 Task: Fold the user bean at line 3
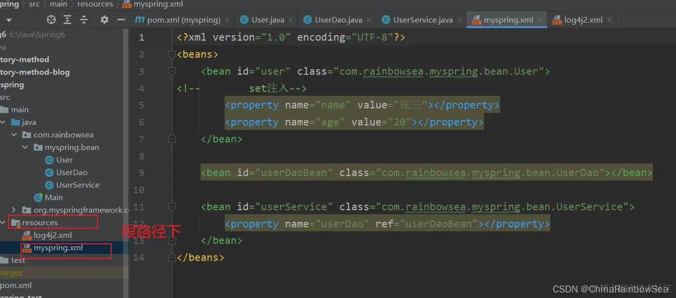(172, 71)
